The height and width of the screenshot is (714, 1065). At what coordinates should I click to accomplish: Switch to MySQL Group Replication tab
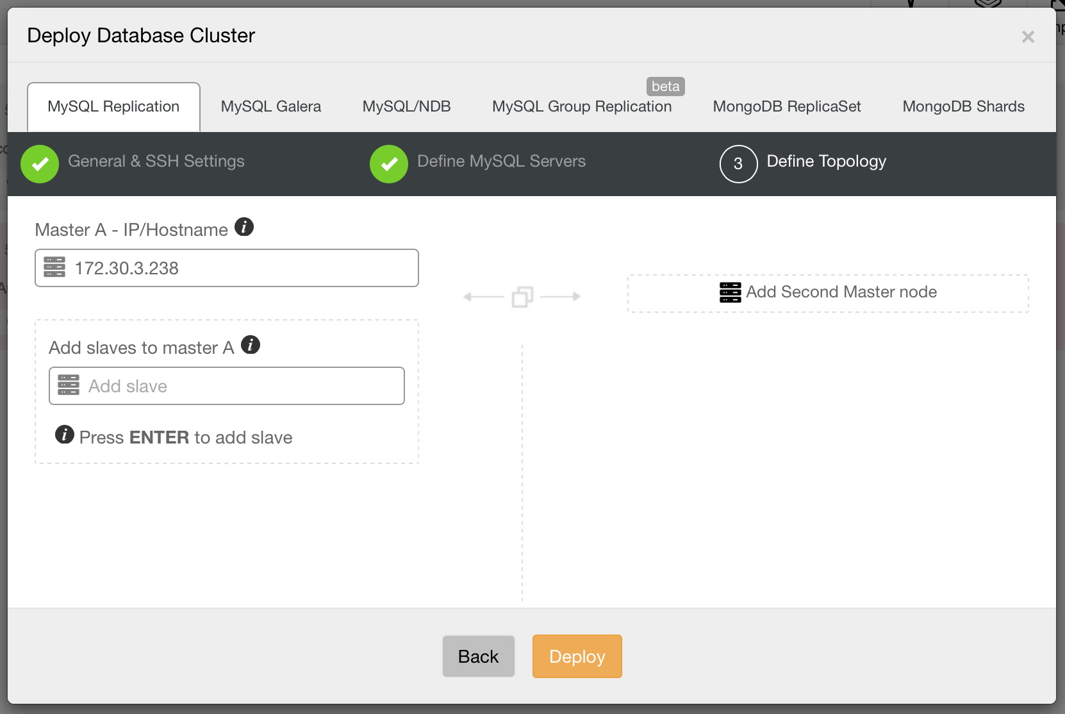(x=582, y=106)
